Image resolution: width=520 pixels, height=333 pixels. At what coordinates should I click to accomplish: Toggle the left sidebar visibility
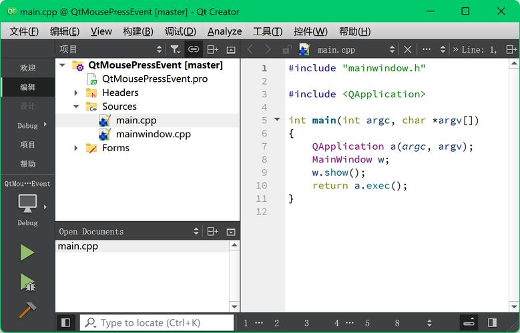pyautogui.click(x=65, y=323)
